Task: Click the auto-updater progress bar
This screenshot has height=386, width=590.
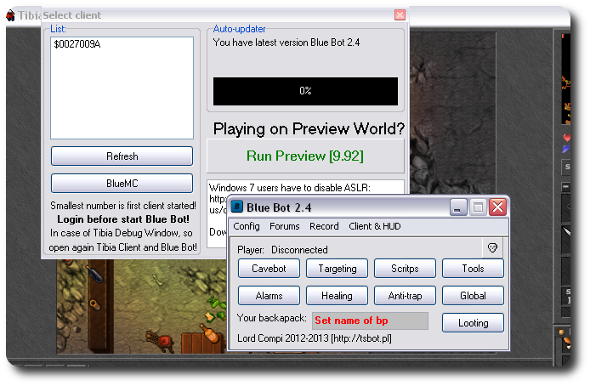Action: point(305,91)
